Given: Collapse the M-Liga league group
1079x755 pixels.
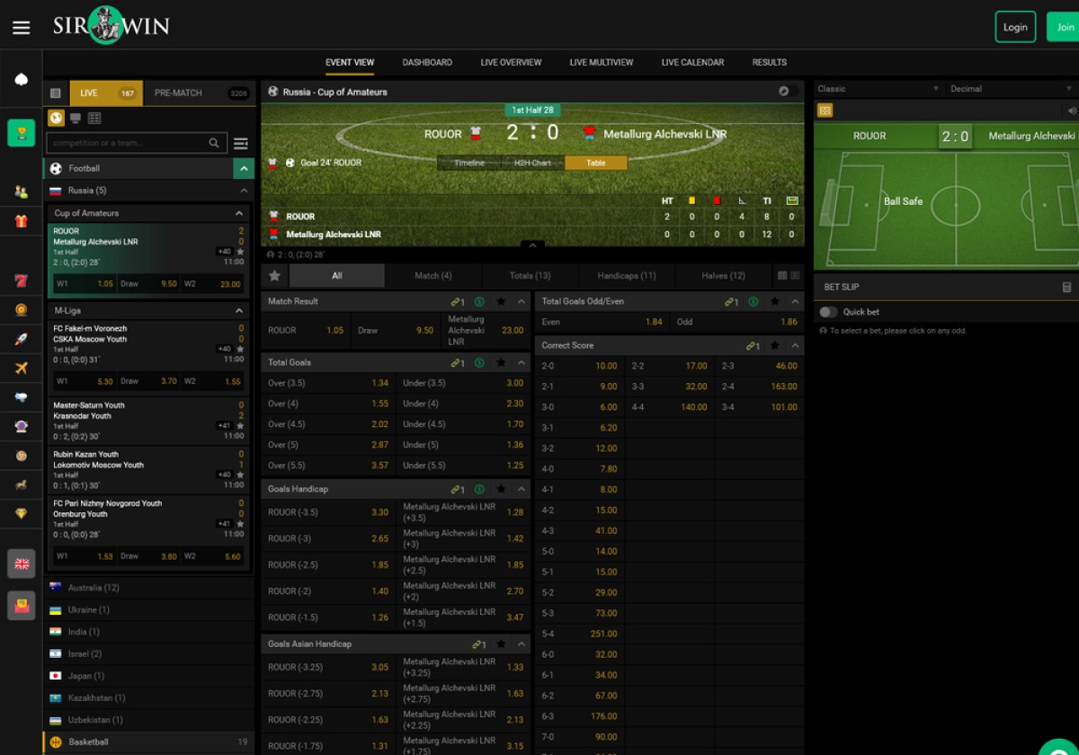Looking at the screenshot, I should pyautogui.click(x=239, y=311).
